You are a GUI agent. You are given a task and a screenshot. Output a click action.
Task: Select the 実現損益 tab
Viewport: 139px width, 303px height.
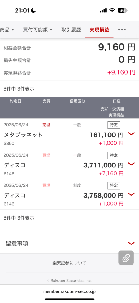(100, 30)
